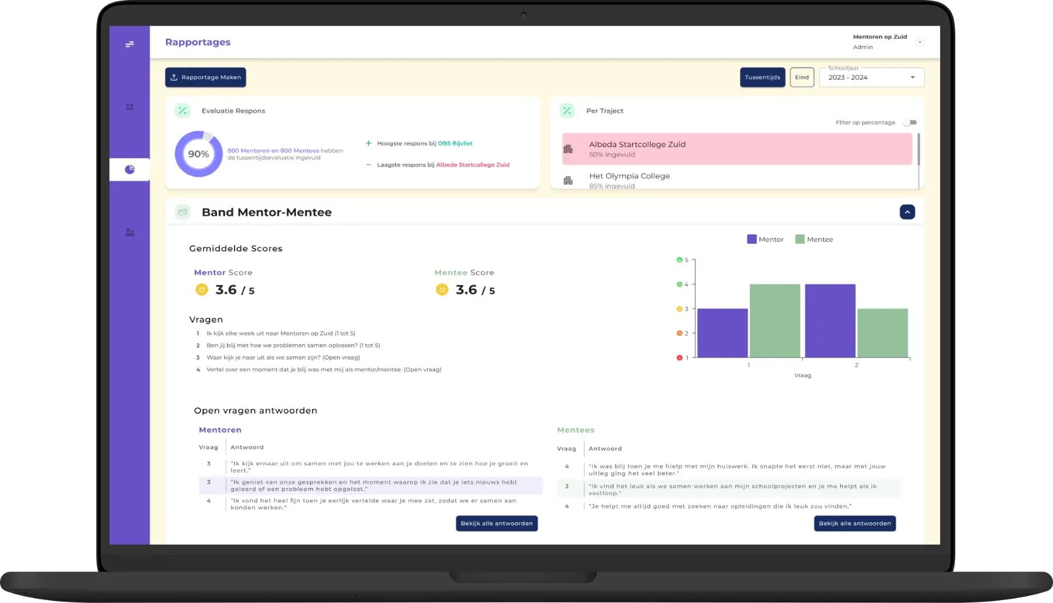Click the green dot at axis value 5

679,260
